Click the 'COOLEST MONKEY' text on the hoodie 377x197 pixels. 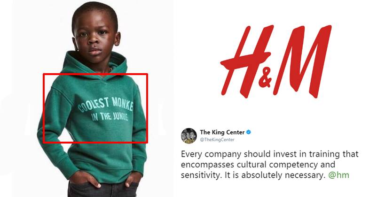tap(106, 106)
